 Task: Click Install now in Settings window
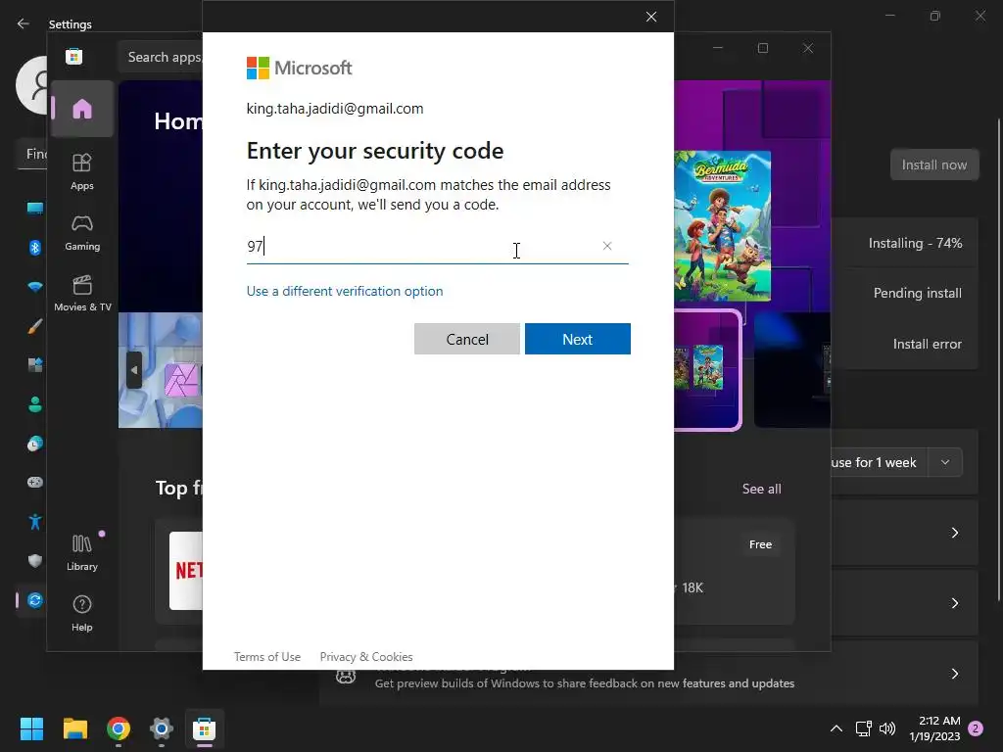(933, 164)
